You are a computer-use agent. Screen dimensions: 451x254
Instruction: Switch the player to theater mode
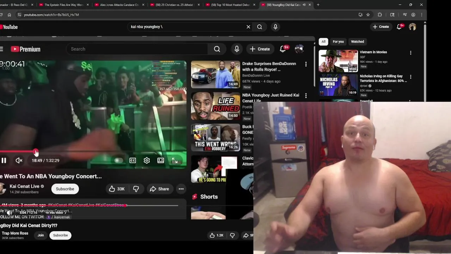161,161
